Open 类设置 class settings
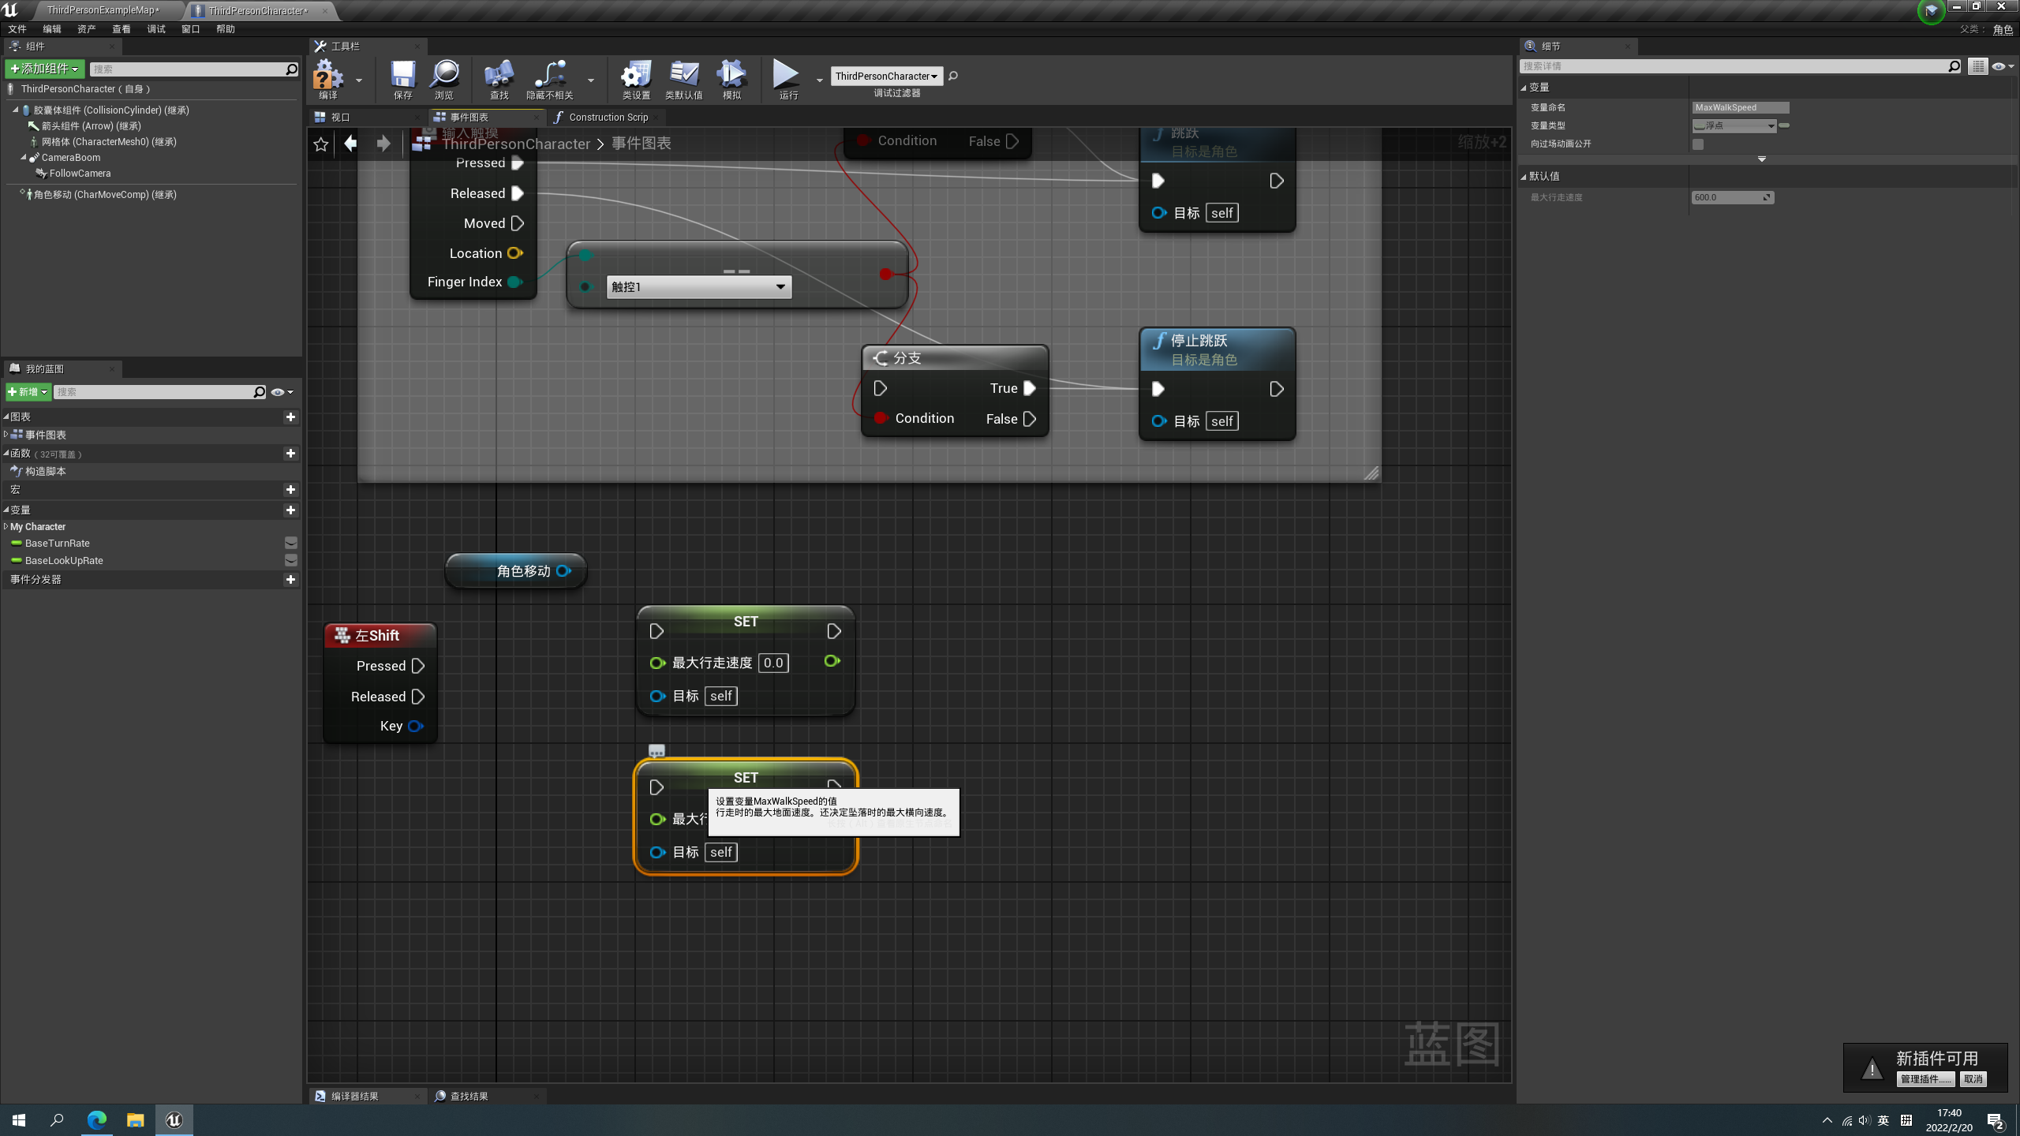Screen dimensions: 2020x1136 point(636,79)
